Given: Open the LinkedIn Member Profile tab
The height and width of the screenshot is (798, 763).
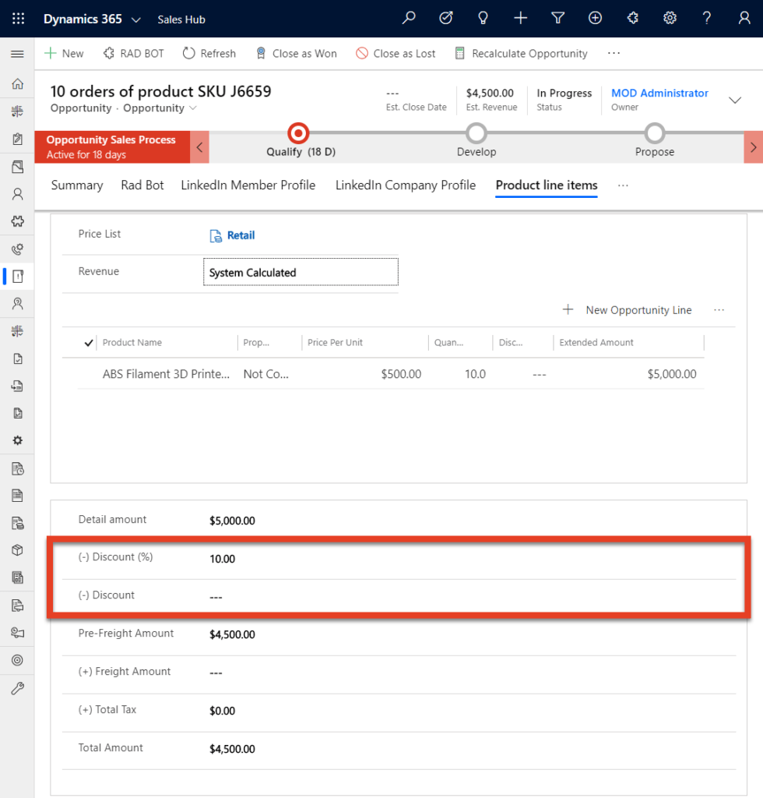Looking at the screenshot, I should [x=248, y=185].
